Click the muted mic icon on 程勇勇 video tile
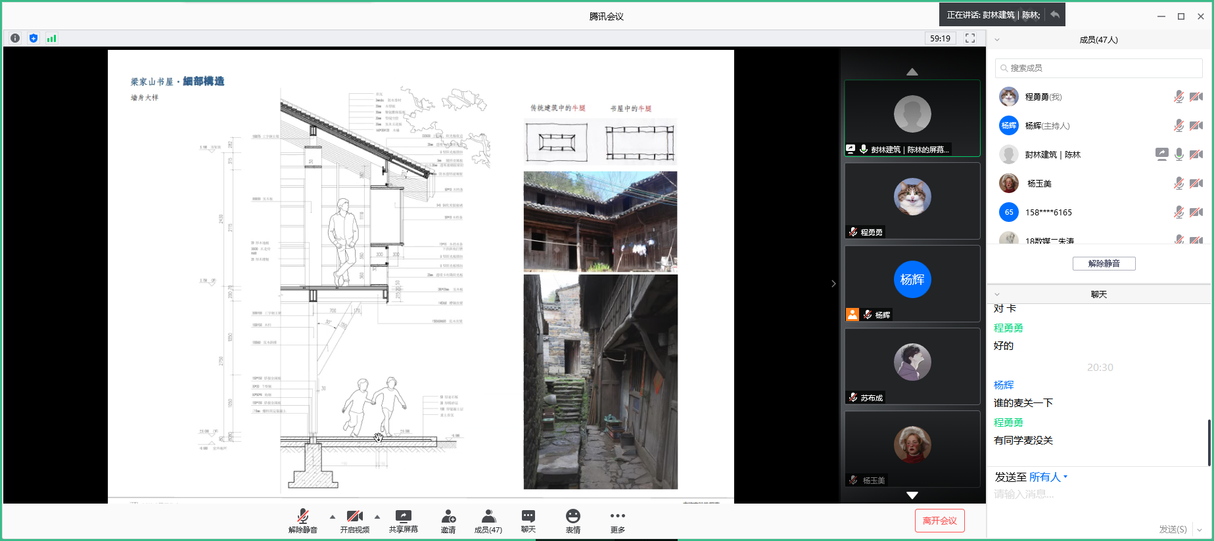The image size is (1214, 541). tap(853, 232)
